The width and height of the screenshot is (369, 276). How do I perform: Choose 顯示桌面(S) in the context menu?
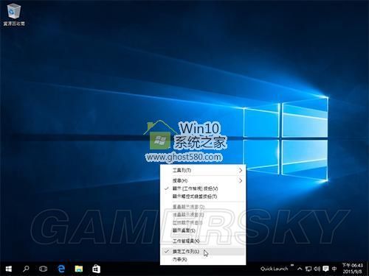tap(203, 230)
